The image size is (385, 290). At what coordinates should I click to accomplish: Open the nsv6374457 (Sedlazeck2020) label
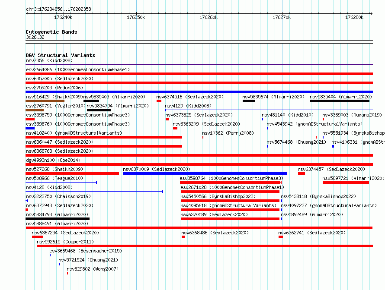(x=331, y=169)
